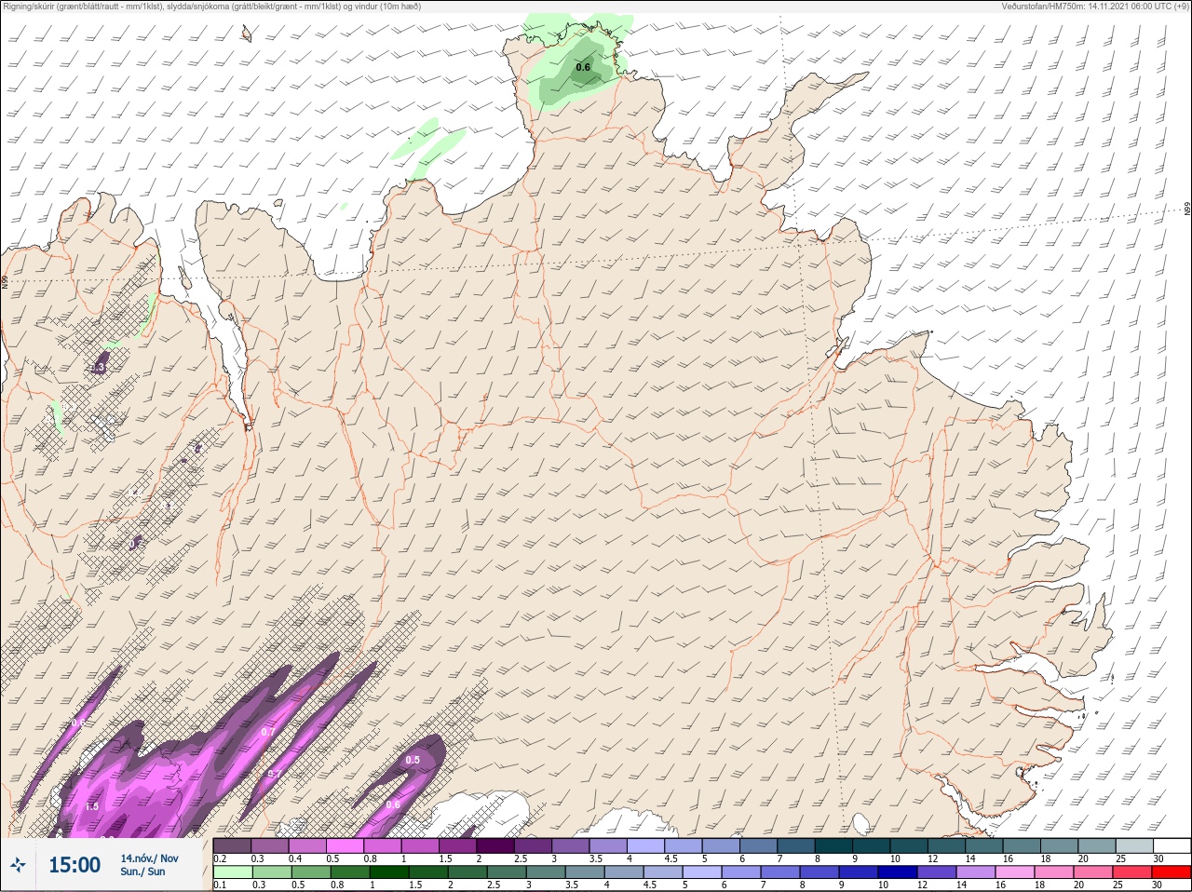
Task: Select the top legend dark teal swatch between 9 and 10
Action: (872, 845)
